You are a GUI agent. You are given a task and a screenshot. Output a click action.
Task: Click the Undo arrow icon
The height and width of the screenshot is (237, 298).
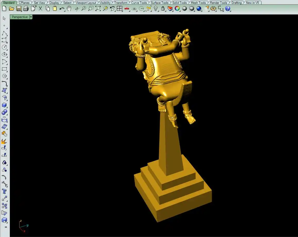[x=62, y=8]
